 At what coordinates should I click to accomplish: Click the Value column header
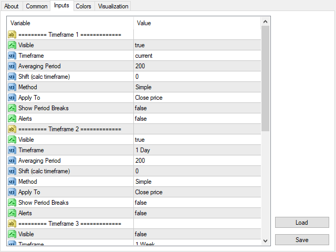(x=197, y=23)
